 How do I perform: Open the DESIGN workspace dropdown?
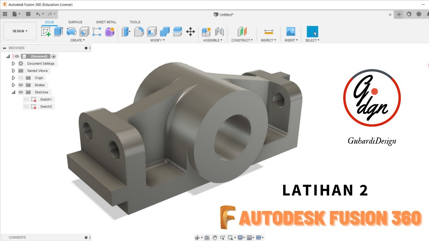pos(20,31)
